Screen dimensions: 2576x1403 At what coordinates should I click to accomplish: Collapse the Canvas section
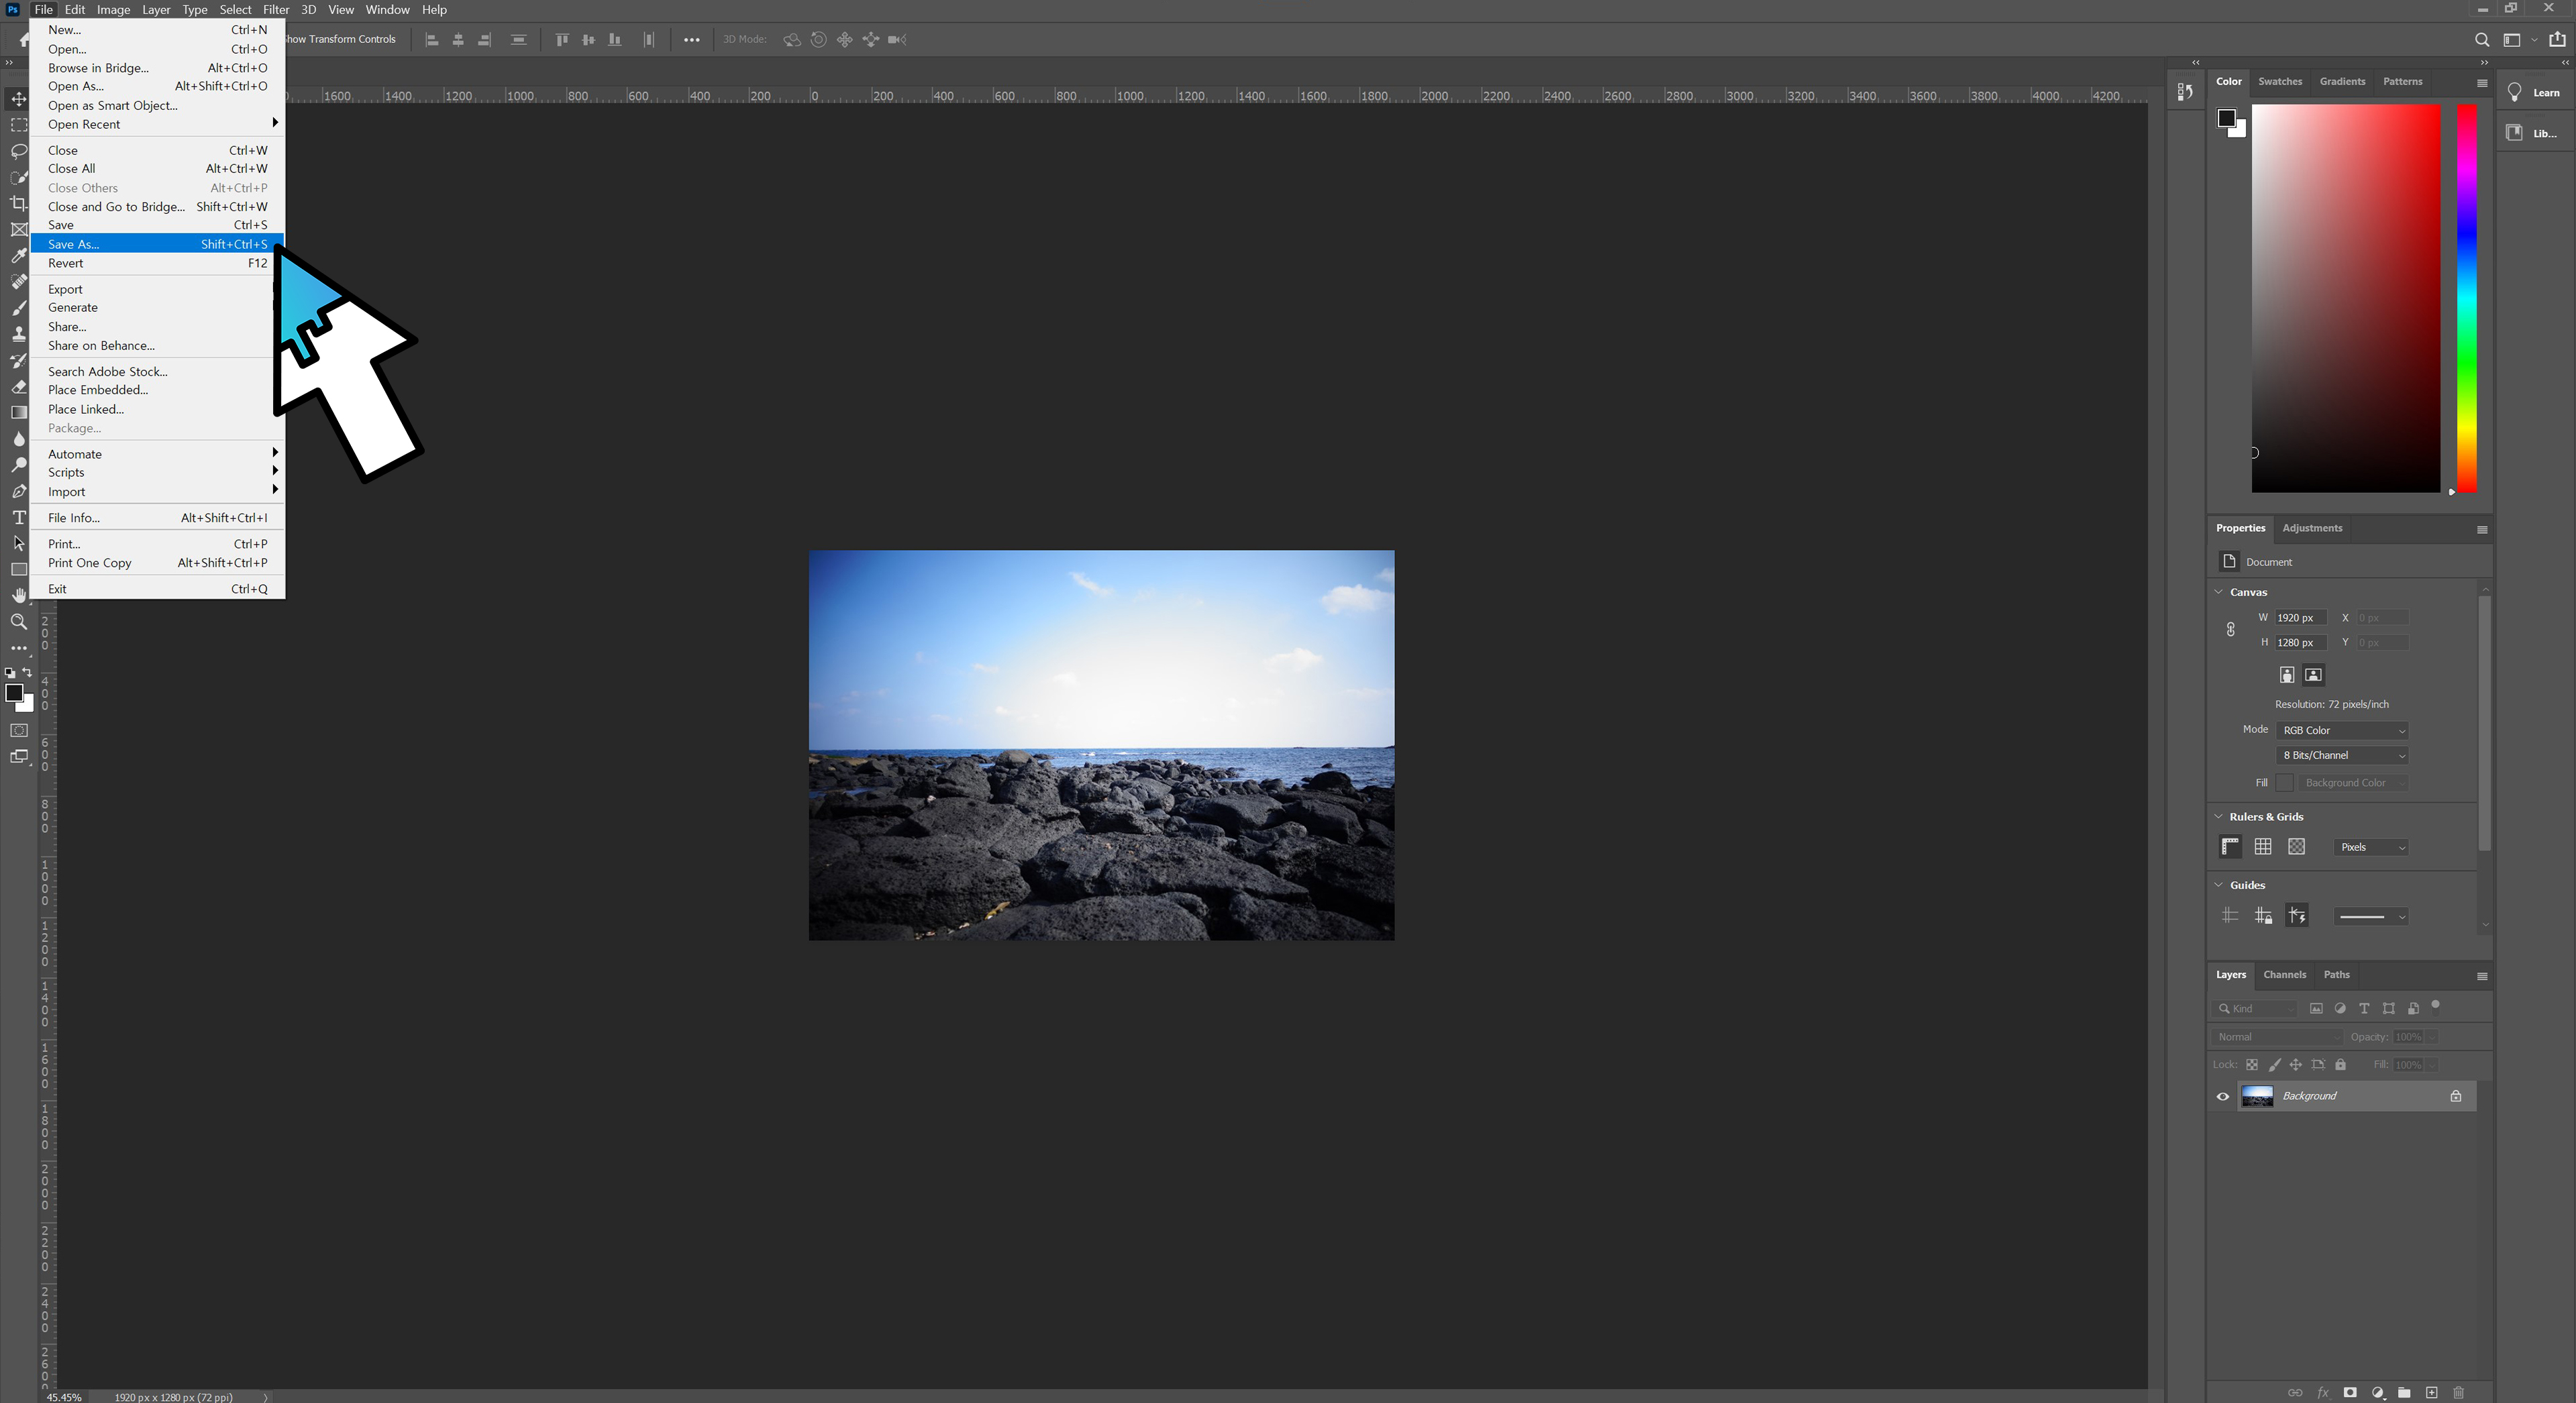click(2219, 592)
